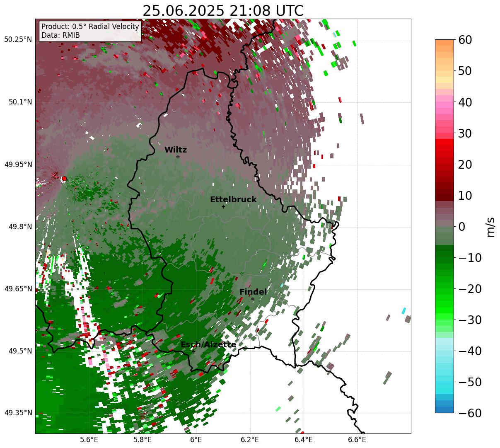Click the colorbar −50 tick label
500x448 pixels.
point(469,382)
